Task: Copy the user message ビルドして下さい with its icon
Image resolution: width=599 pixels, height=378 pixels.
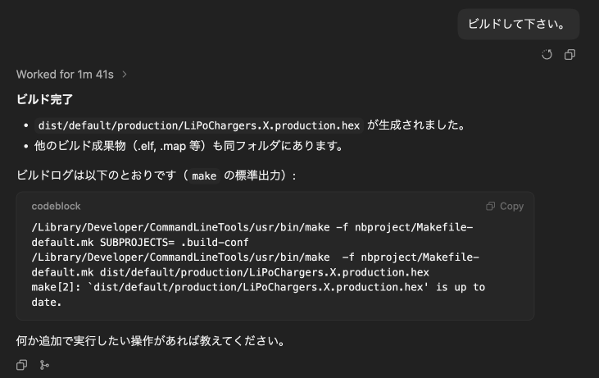Action: coord(570,55)
